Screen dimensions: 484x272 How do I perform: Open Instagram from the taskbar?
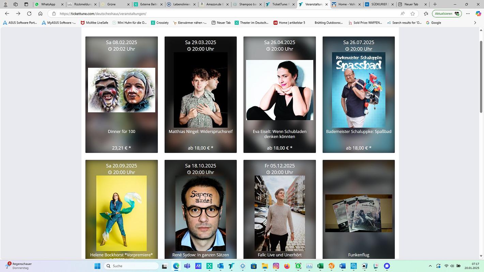coord(276,266)
